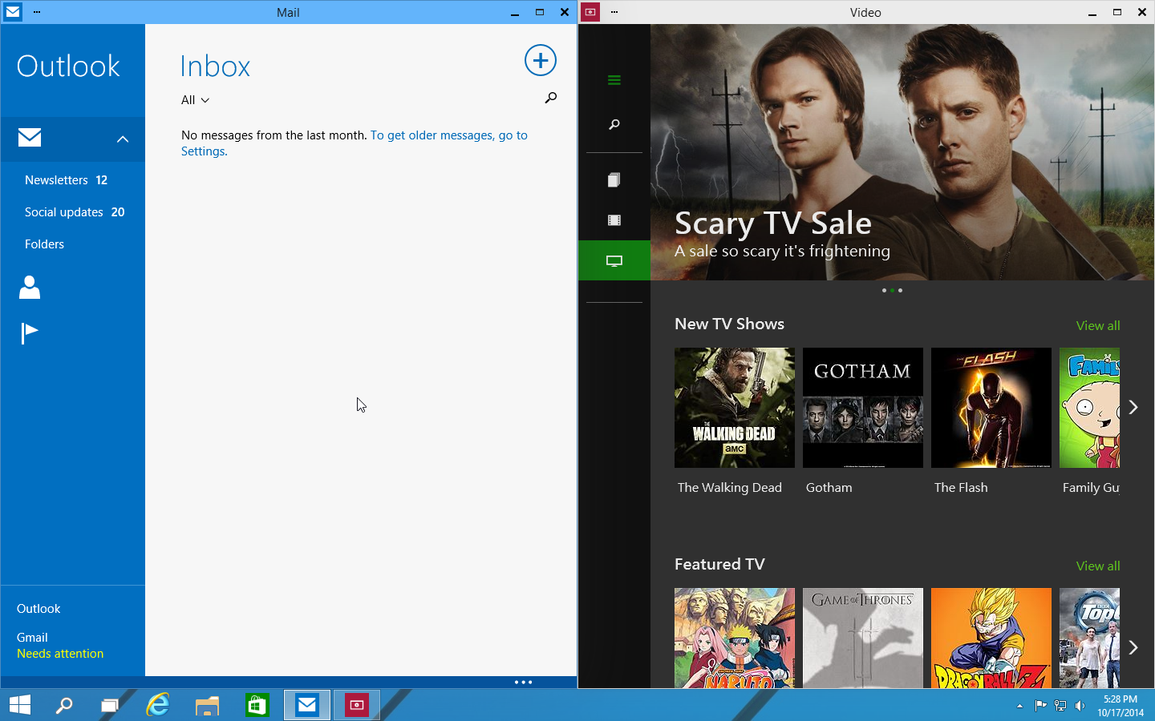The height and width of the screenshot is (721, 1155).
Task: Select the Gmail account needing attention
Action: coord(59,645)
